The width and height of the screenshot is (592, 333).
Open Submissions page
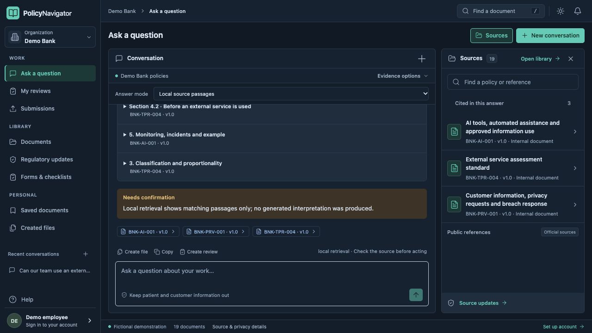coord(50,109)
